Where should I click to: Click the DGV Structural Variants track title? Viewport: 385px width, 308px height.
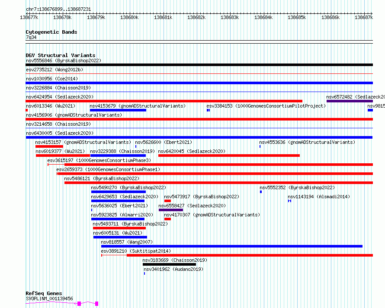pos(61,55)
